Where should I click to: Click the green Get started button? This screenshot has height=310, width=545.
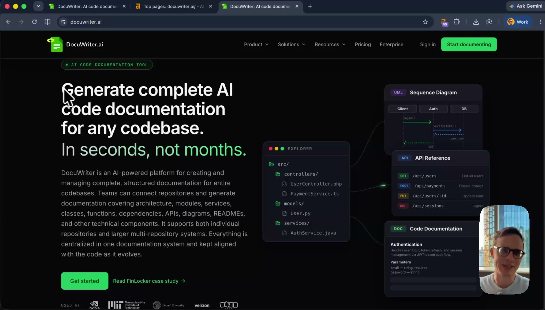[85, 281]
